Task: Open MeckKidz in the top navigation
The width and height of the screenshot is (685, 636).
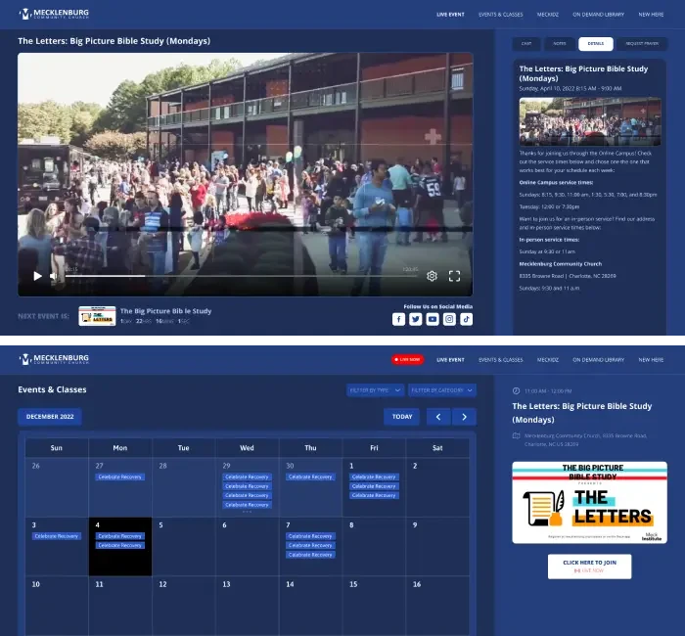Action: coord(548,15)
